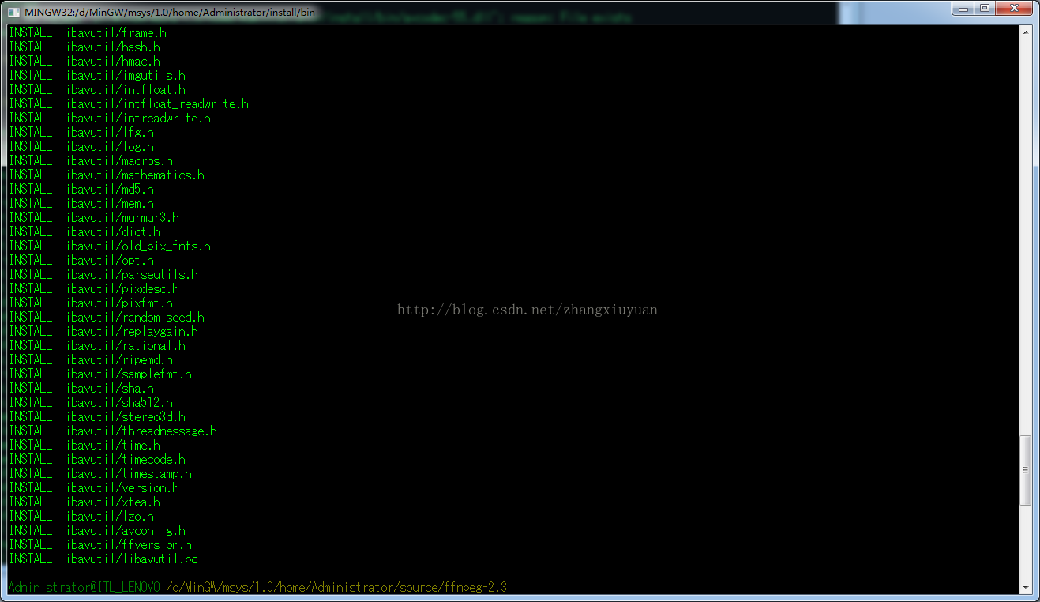Click the line 'INSTALL libavutil/intfloat.h'
Screen dimensions: 1040x602
(x=97, y=90)
